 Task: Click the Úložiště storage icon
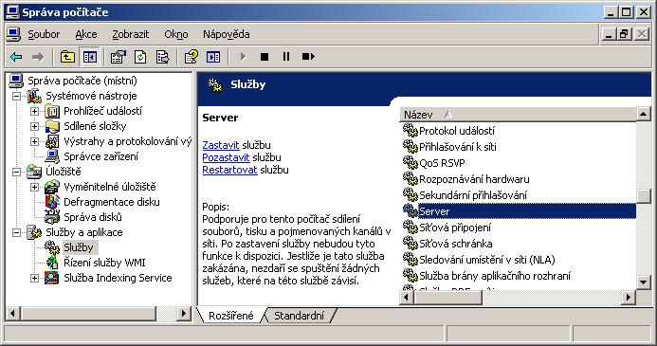tap(34, 173)
